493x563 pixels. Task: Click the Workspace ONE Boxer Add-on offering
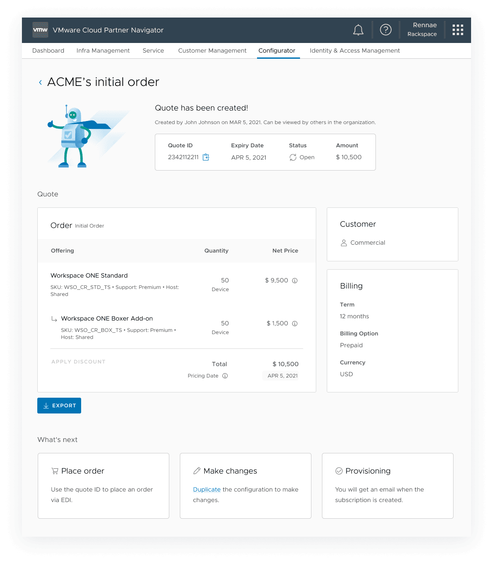[x=107, y=318]
